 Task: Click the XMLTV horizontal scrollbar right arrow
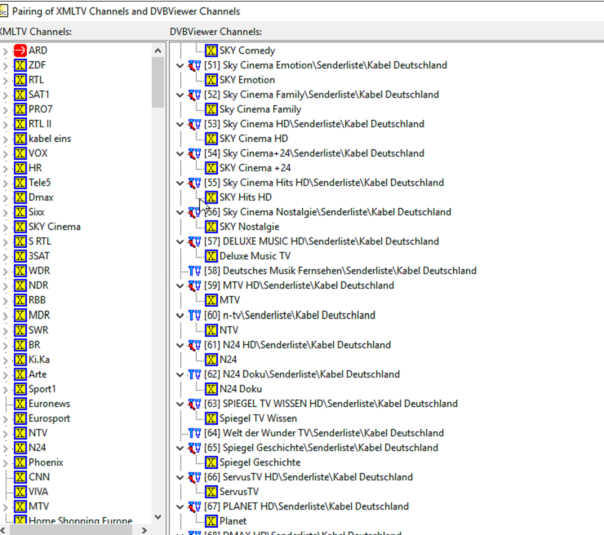(x=144, y=530)
